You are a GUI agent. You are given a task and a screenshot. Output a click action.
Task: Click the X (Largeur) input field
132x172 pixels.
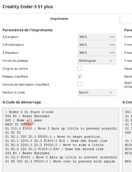coord(97,37)
